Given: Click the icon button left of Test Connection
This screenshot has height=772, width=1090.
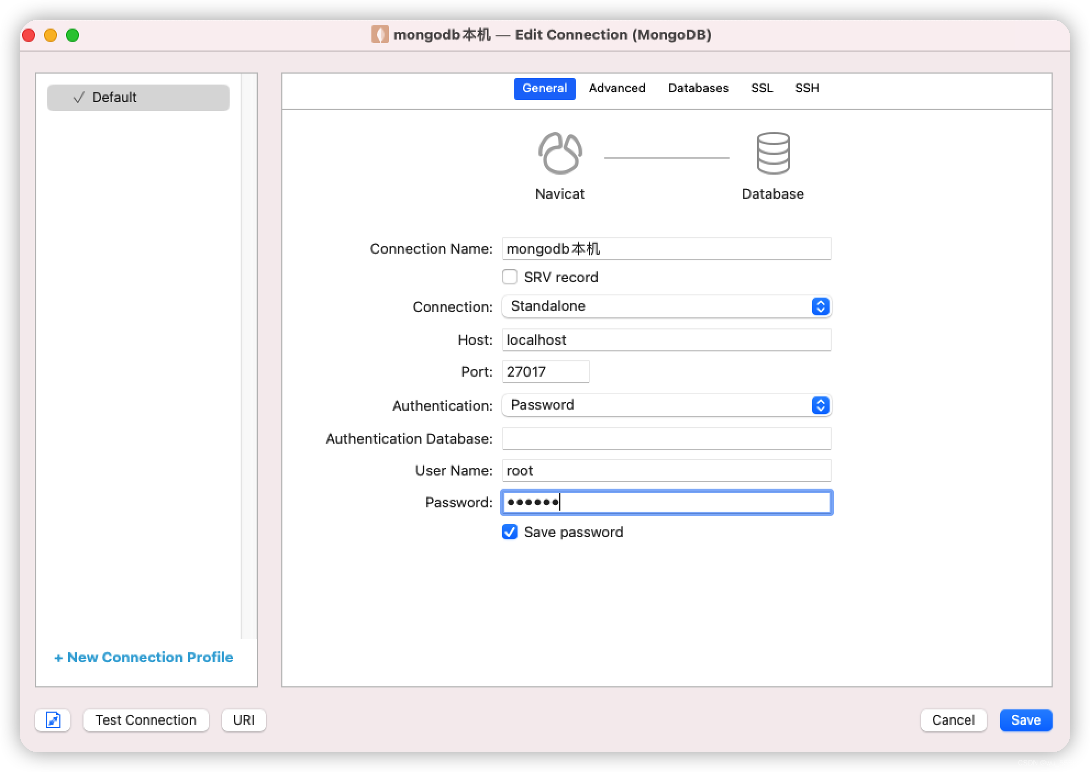Looking at the screenshot, I should click(x=53, y=720).
